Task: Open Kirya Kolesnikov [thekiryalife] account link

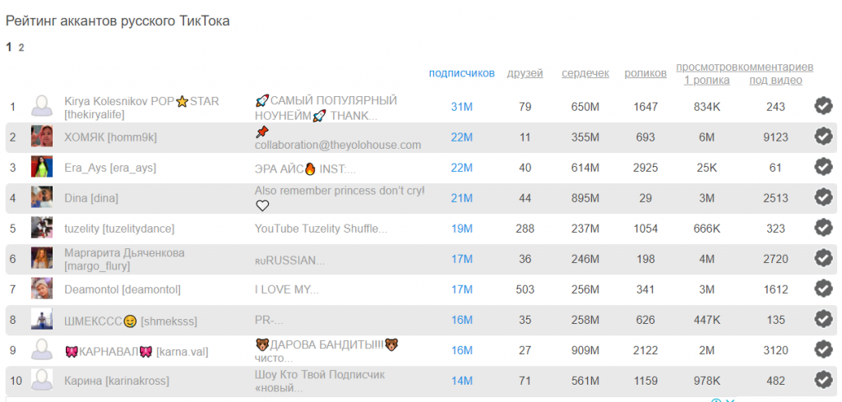Action: (141, 108)
